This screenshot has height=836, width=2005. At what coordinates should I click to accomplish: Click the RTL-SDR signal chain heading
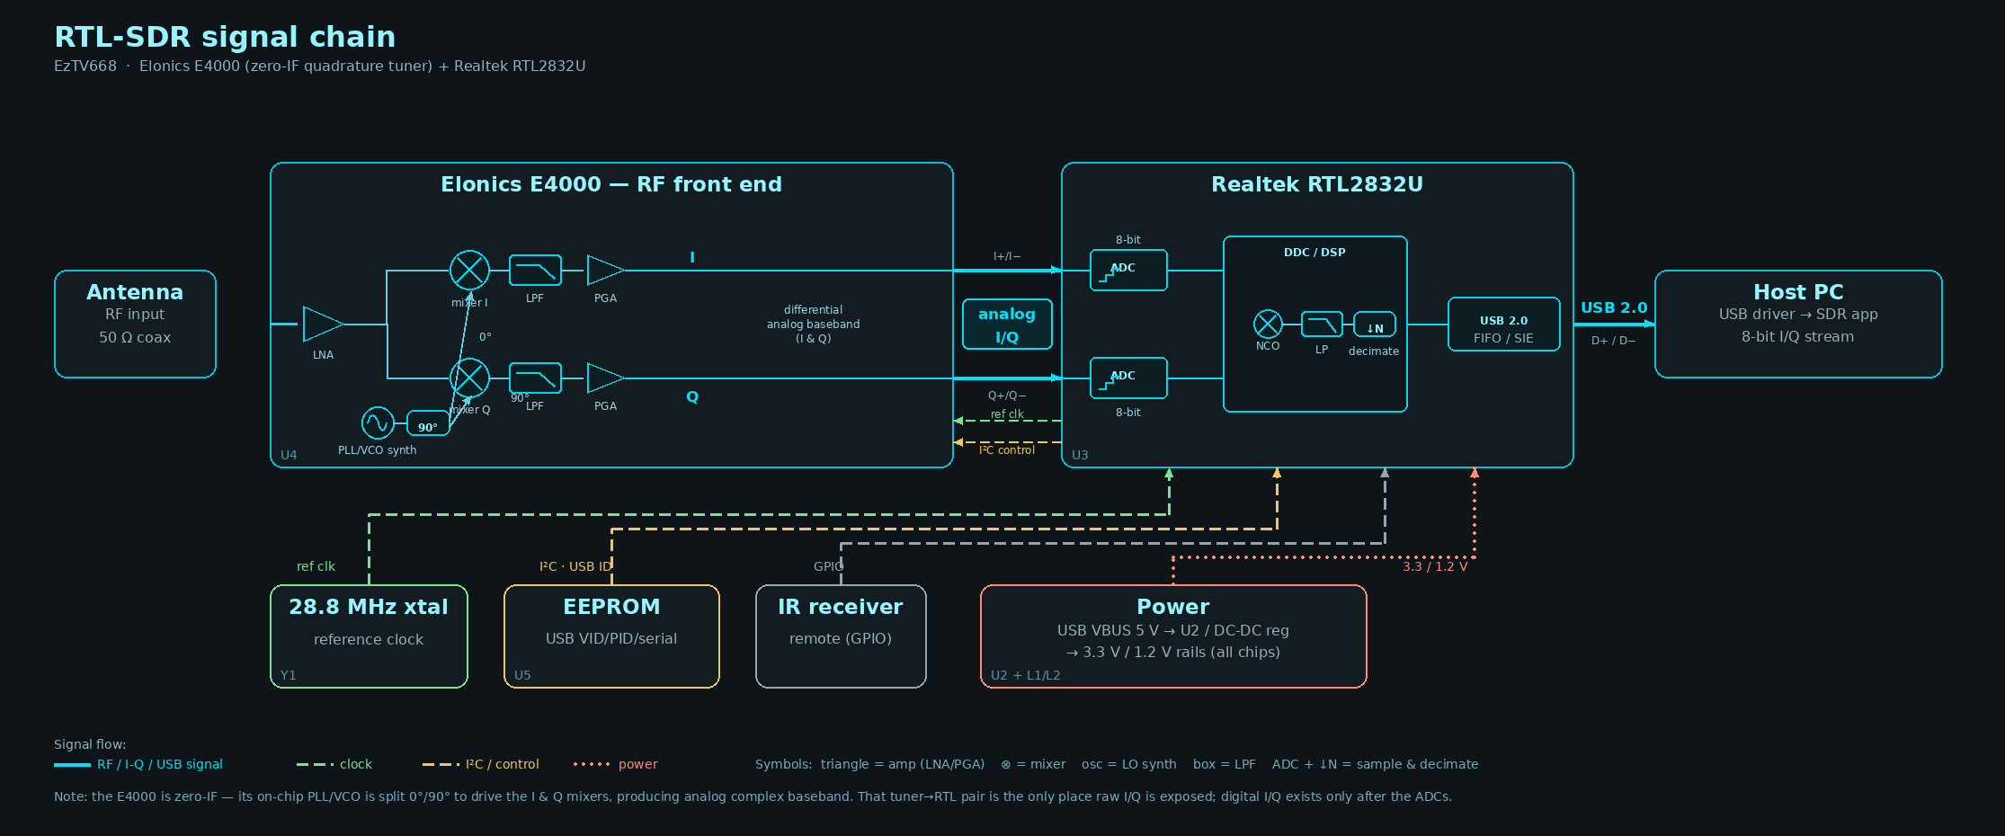225,37
